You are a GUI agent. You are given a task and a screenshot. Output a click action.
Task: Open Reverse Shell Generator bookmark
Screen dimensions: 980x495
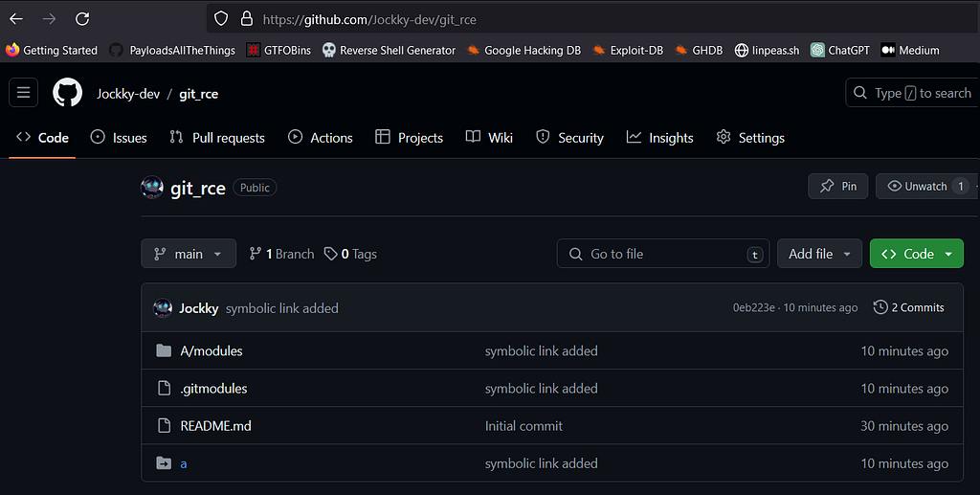click(x=389, y=50)
